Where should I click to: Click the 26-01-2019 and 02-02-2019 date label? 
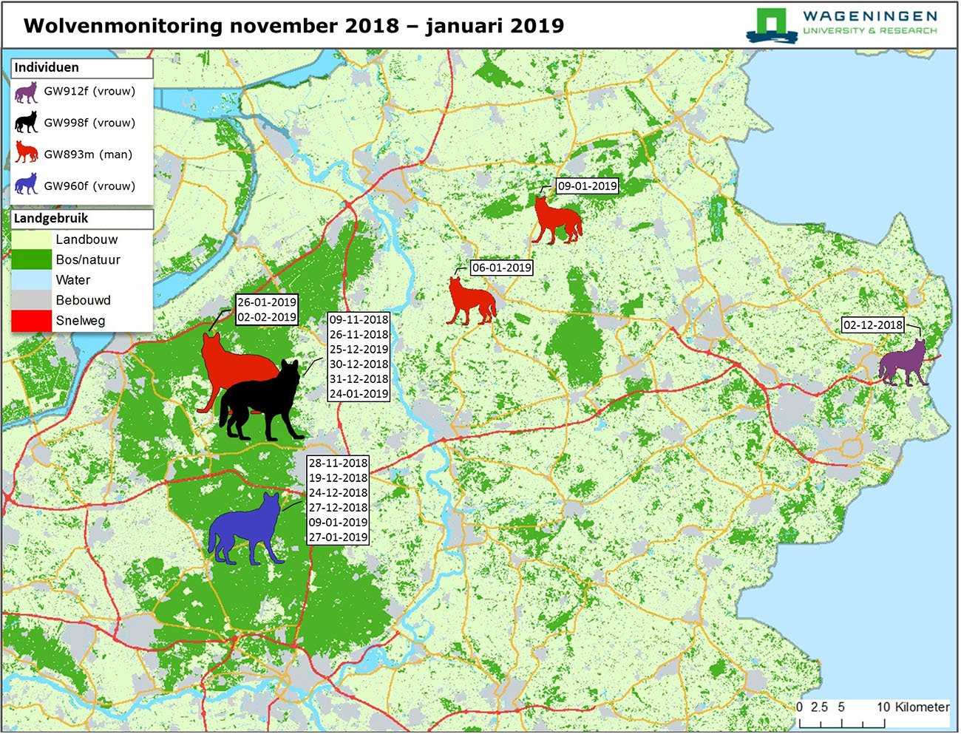(x=267, y=310)
